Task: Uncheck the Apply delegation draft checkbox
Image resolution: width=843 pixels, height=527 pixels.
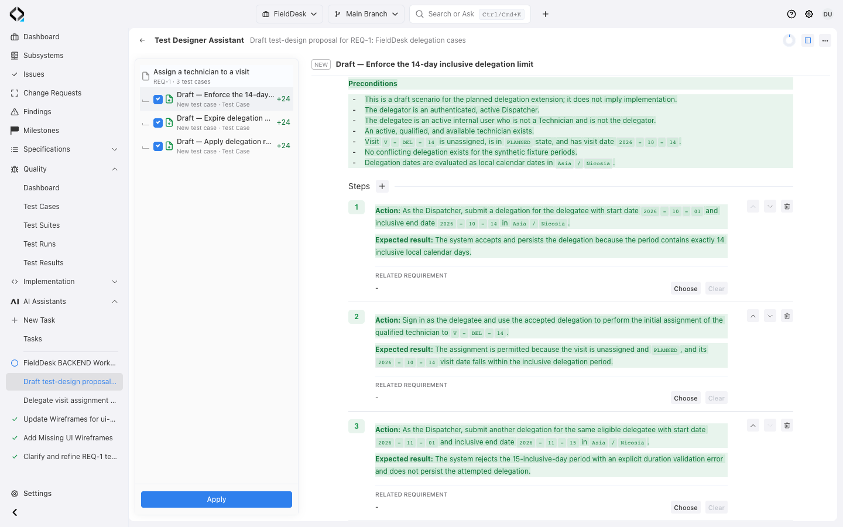Action: pos(158,146)
